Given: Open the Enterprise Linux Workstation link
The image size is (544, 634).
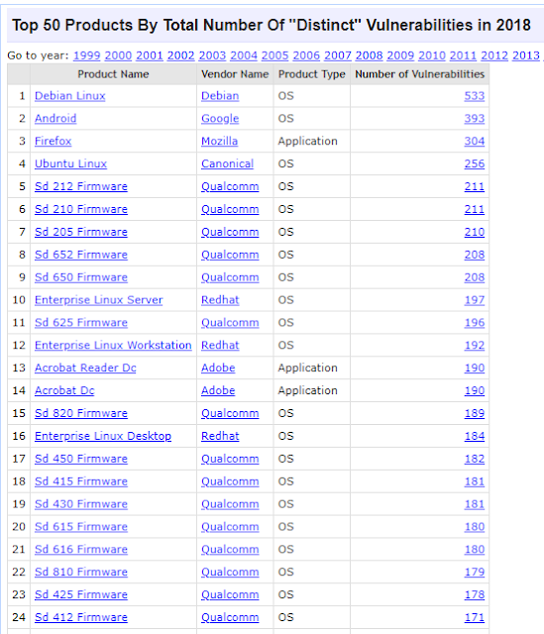Looking at the screenshot, I should 113,346.
